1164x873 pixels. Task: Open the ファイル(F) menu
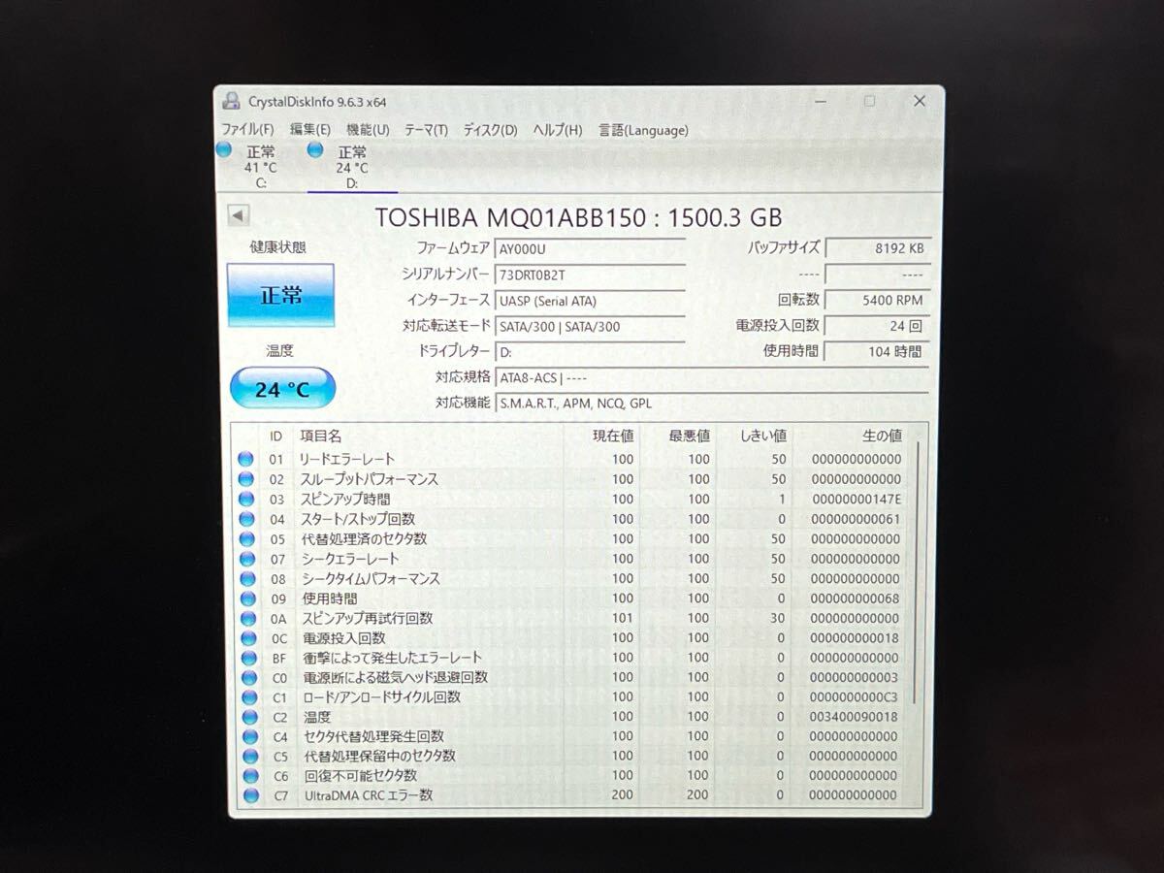(x=247, y=130)
